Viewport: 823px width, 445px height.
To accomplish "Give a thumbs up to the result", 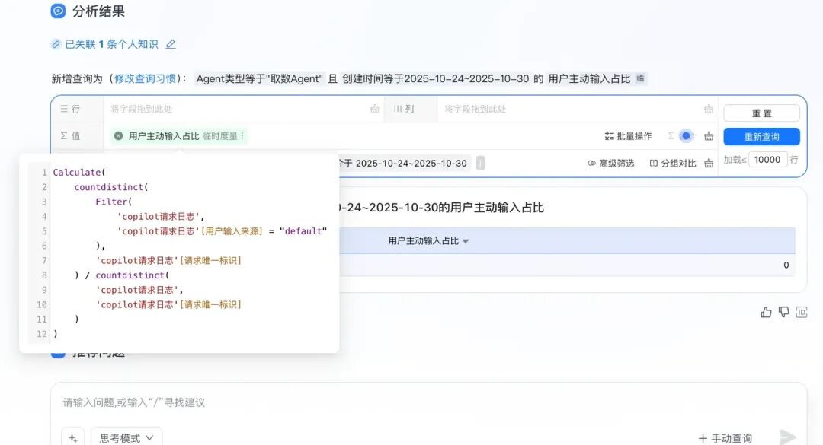I will (x=766, y=313).
